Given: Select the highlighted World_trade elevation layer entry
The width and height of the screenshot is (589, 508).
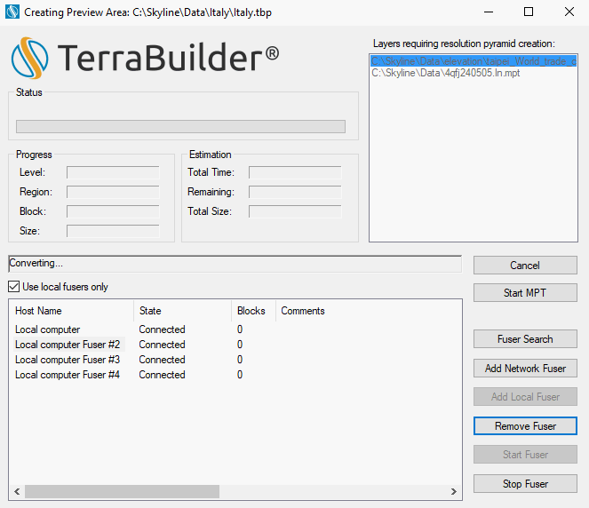Looking at the screenshot, I should (473, 61).
